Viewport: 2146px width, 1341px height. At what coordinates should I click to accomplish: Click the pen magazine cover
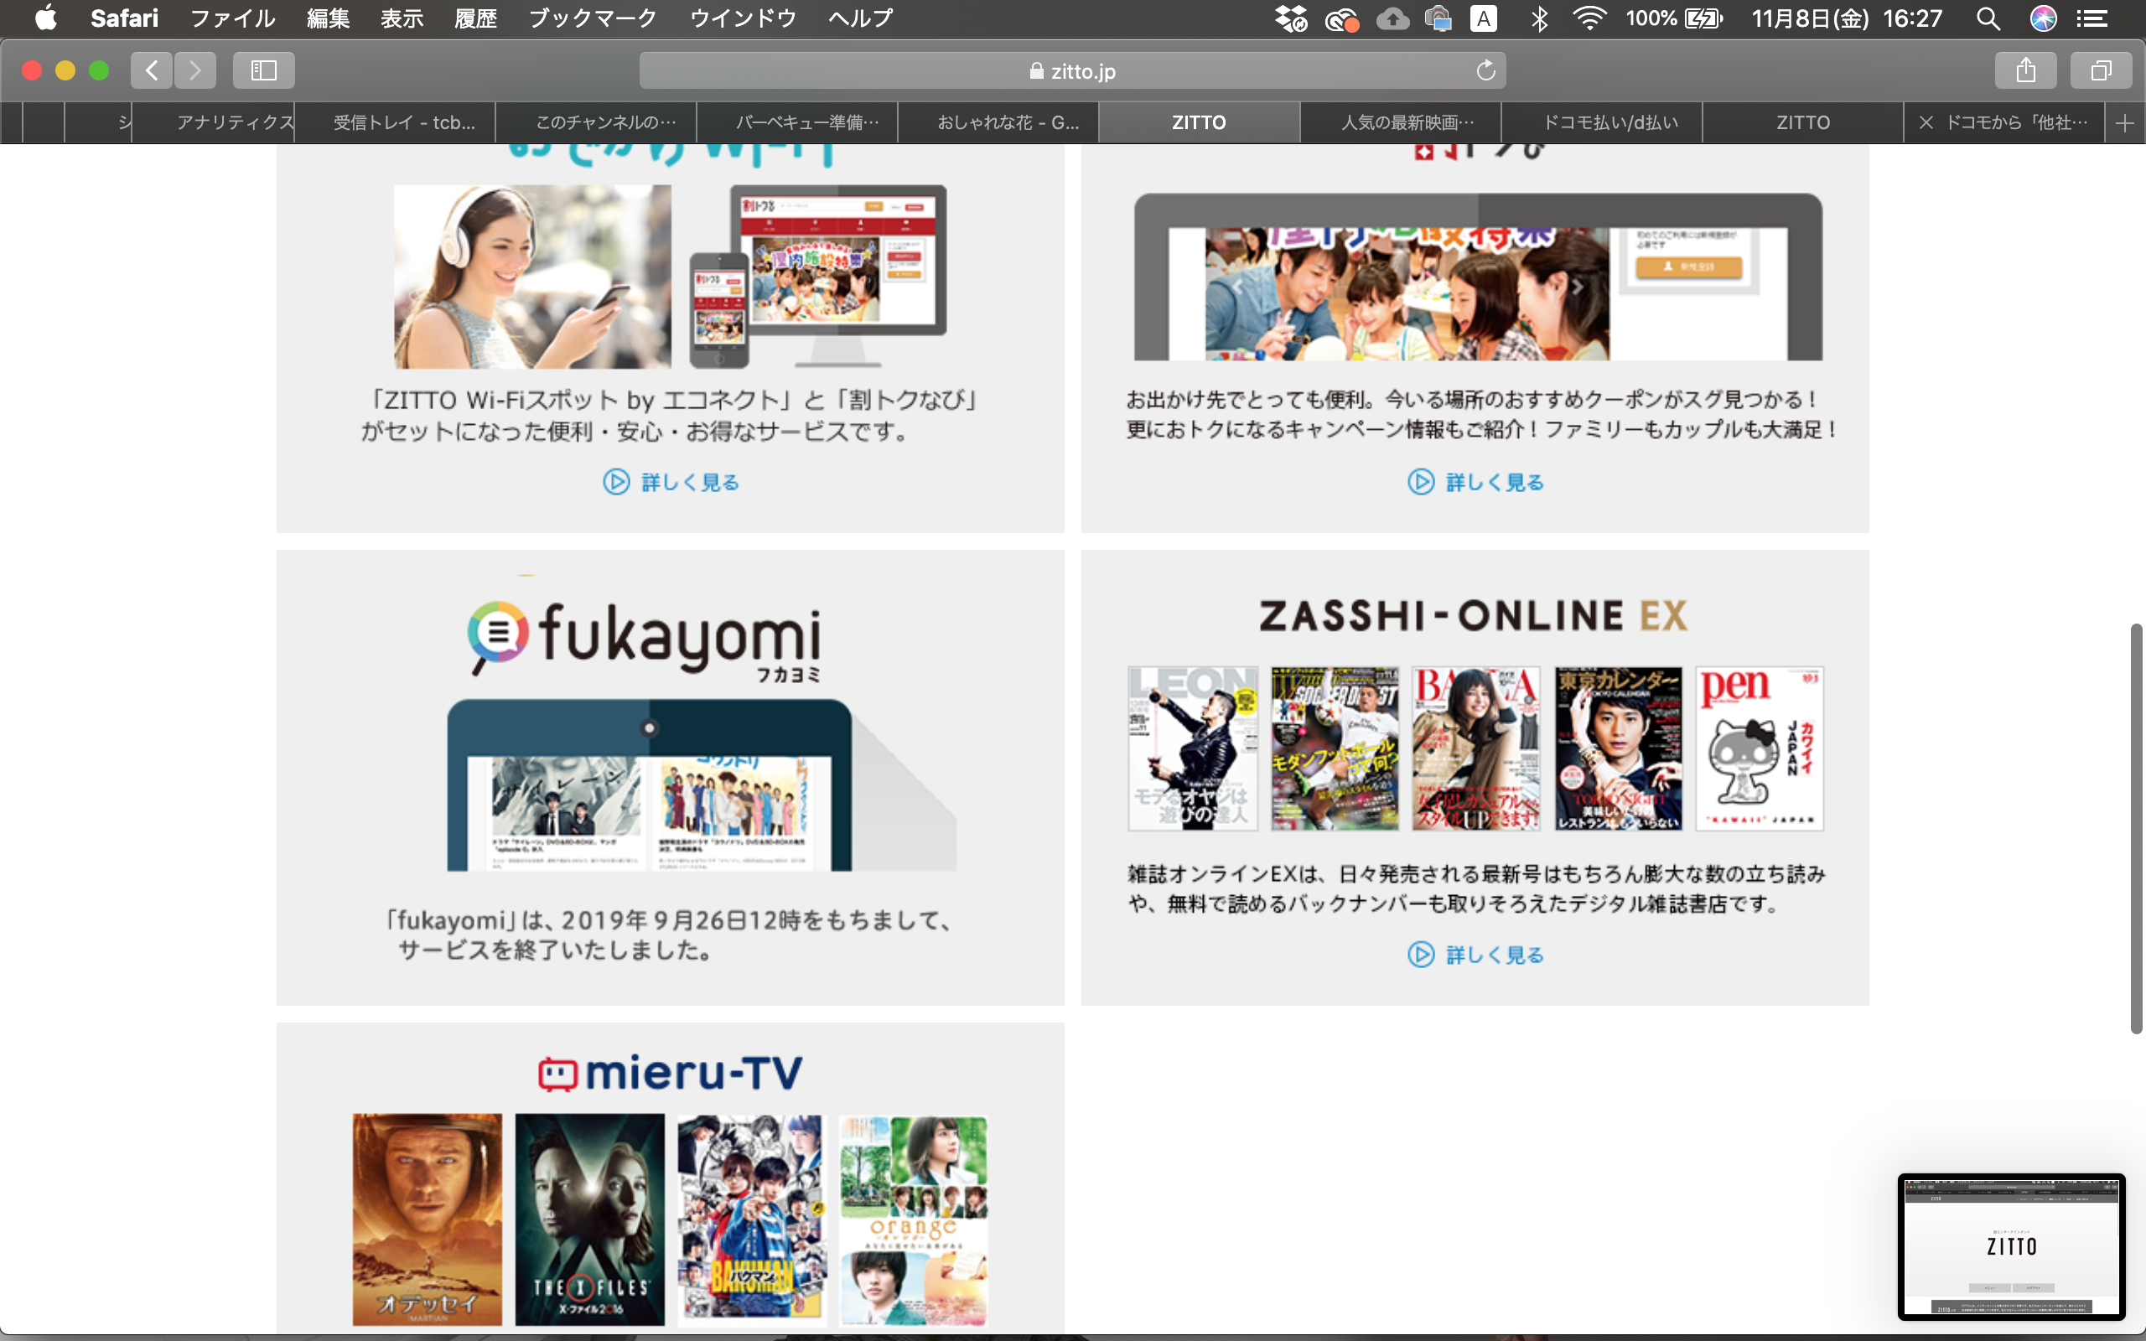click(x=1760, y=748)
